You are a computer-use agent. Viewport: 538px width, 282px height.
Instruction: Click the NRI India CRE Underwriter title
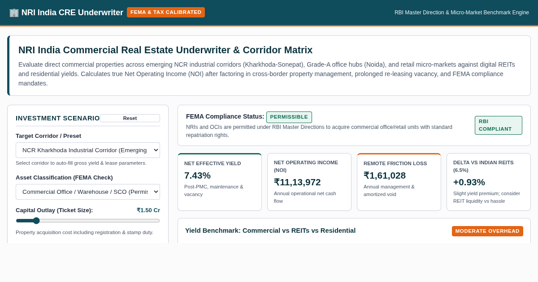point(72,13)
